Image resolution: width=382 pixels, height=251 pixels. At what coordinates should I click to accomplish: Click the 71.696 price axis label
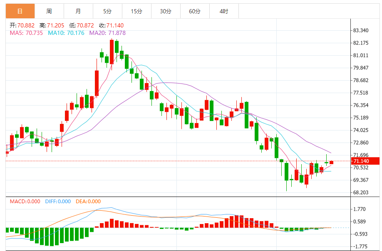[361, 155]
